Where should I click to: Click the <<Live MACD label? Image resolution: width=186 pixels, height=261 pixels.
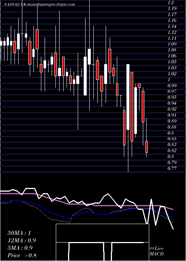coord(157,251)
